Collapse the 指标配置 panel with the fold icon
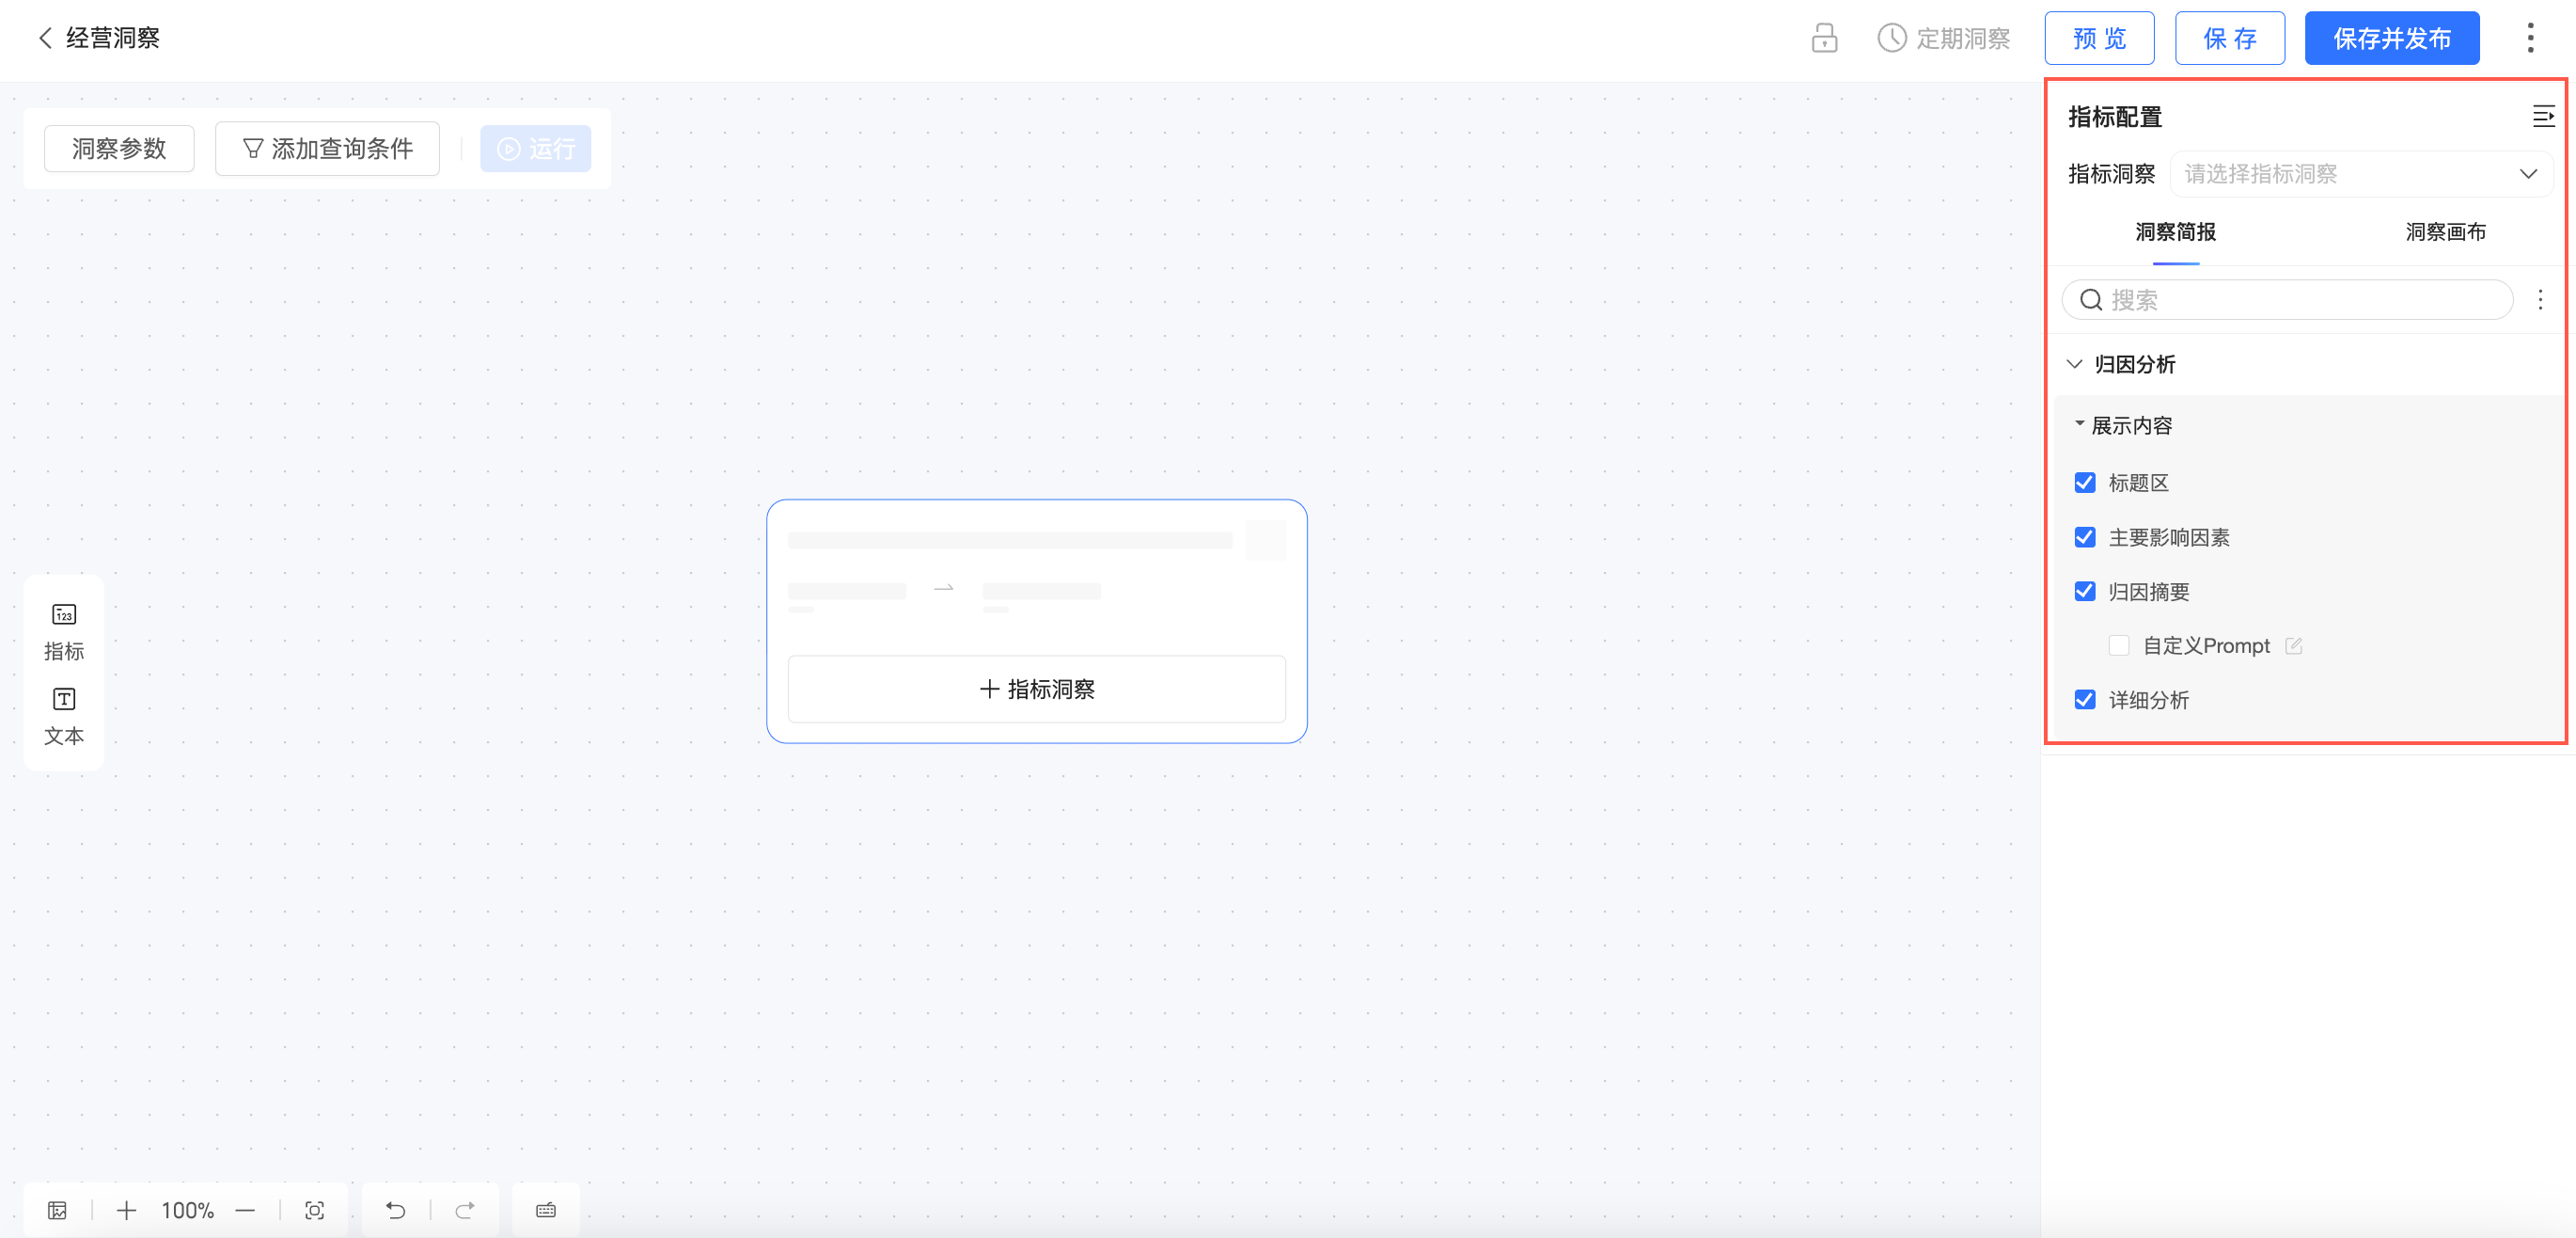The width and height of the screenshot is (2576, 1238). pyautogui.click(x=2542, y=116)
